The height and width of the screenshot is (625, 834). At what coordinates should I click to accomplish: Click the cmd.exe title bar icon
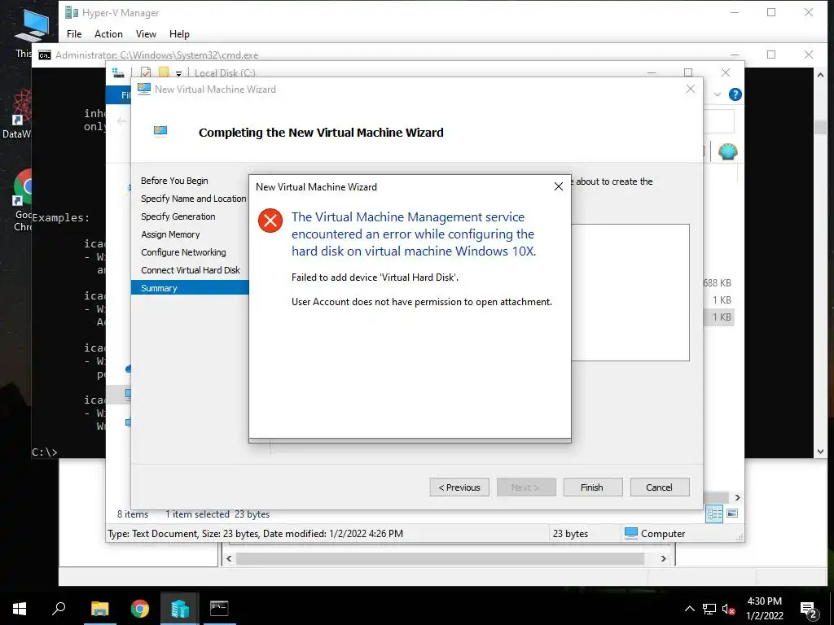[45, 55]
